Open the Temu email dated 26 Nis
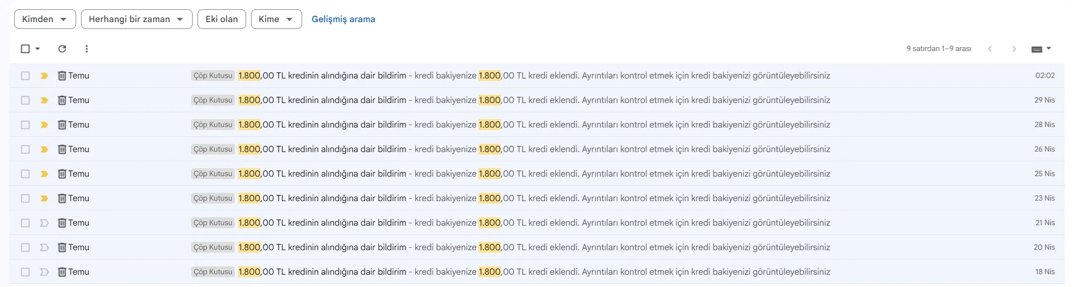Image resolution: width=1072 pixels, height=287 pixels. coord(491,149)
